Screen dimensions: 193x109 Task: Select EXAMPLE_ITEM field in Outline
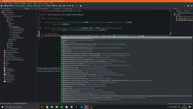pyautogui.click(x=184, y=18)
